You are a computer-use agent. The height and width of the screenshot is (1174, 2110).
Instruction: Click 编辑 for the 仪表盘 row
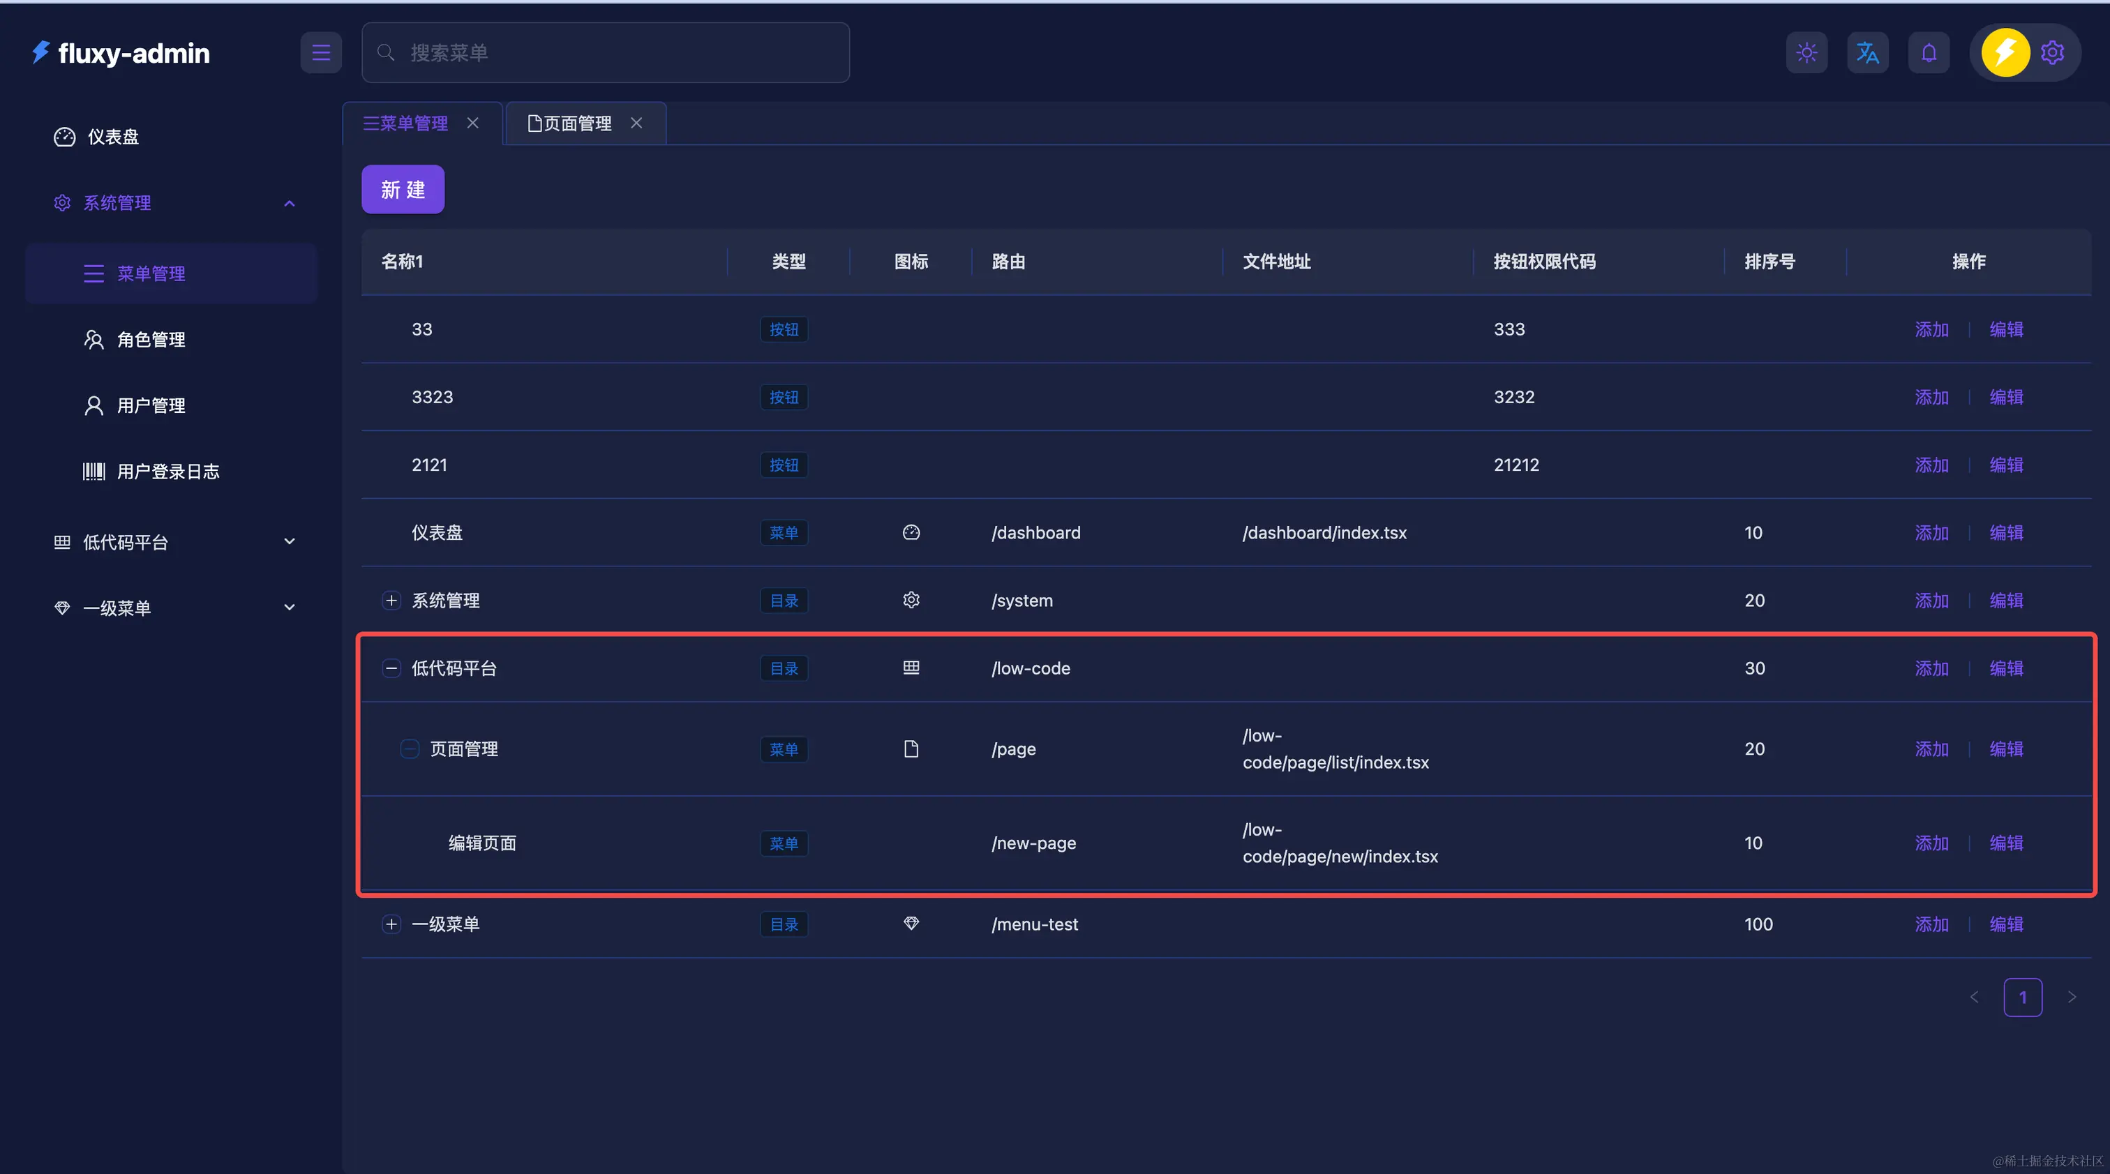pyautogui.click(x=2006, y=532)
